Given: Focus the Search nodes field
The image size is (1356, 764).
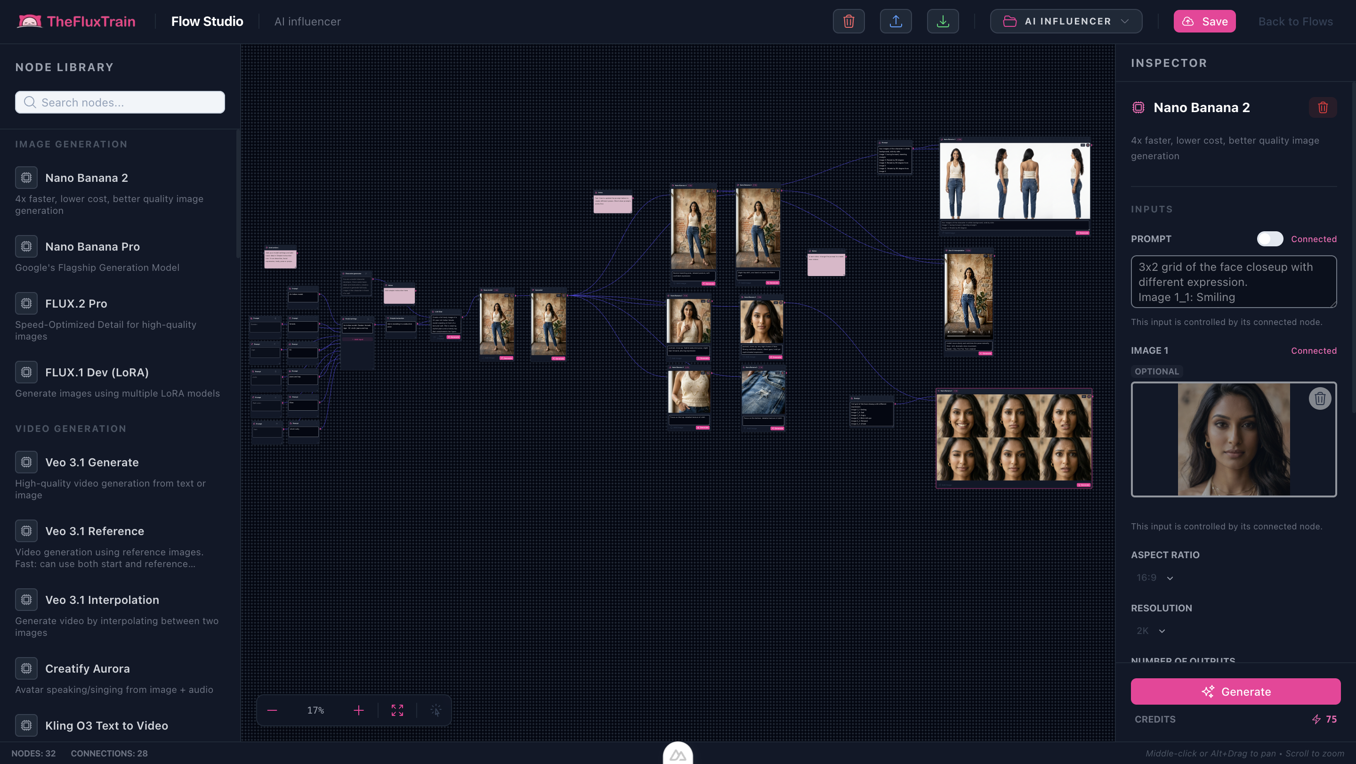Looking at the screenshot, I should point(120,102).
